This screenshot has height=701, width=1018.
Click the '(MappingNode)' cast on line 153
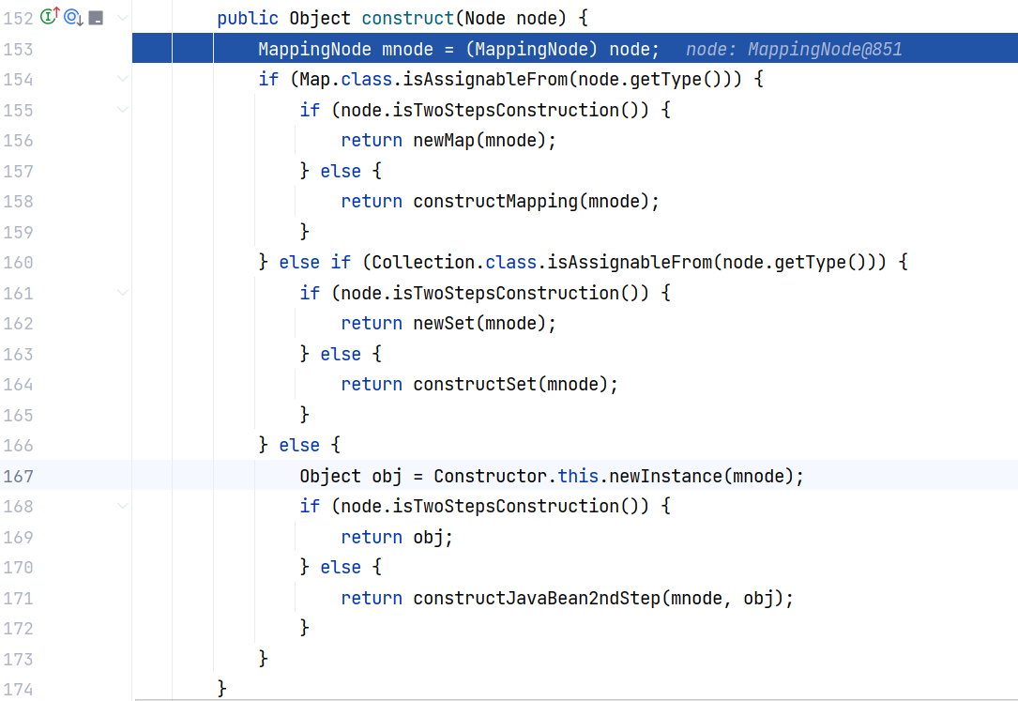532,50
